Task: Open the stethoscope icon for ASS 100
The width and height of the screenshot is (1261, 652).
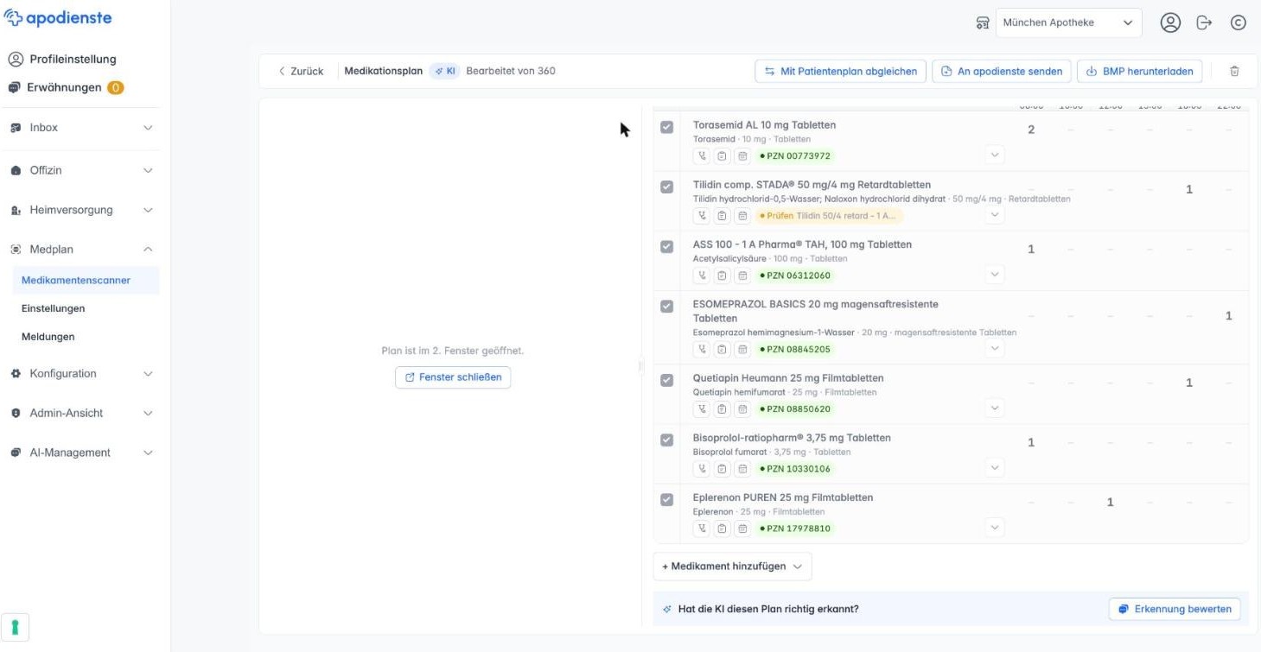Action: (702, 275)
